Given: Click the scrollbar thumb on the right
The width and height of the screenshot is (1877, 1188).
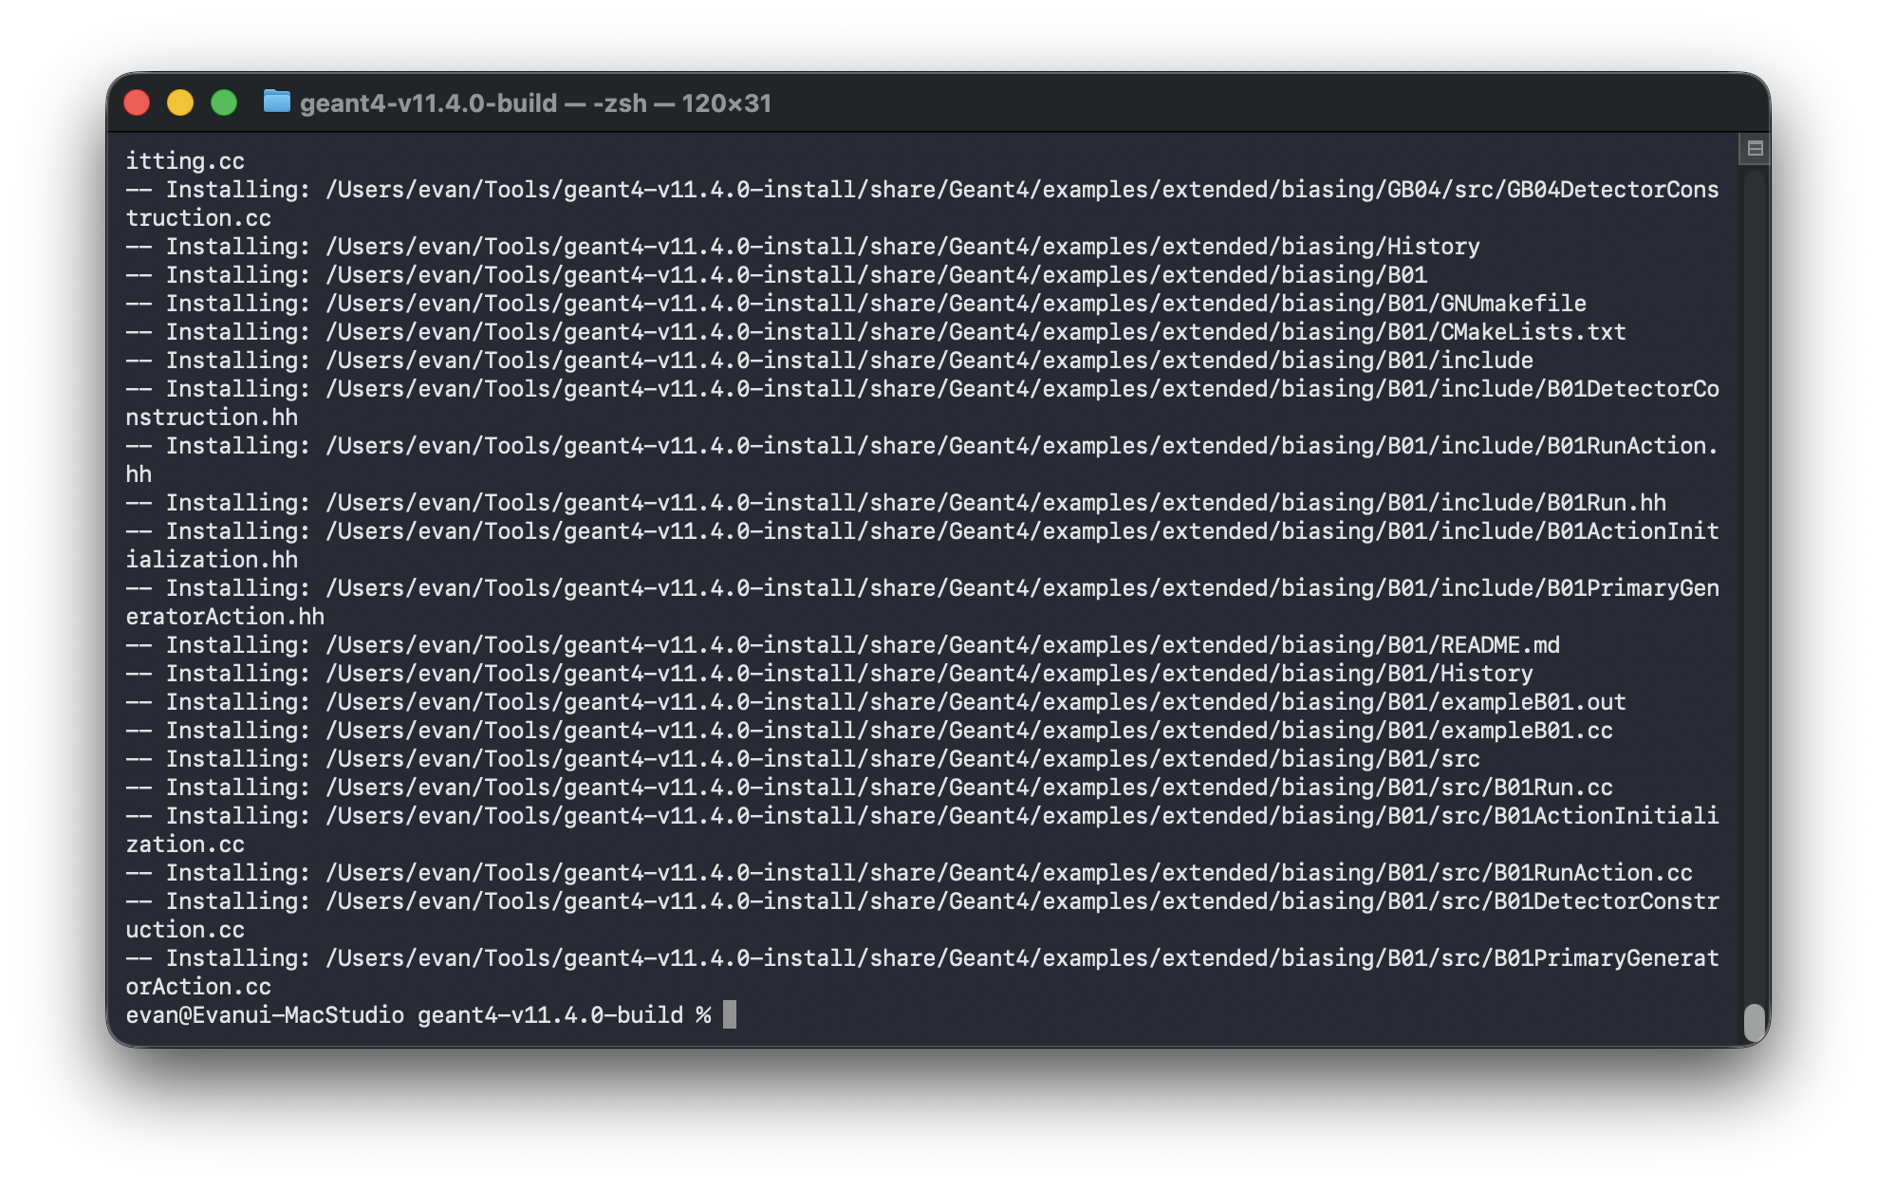Looking at the screenshot, I should pos(1753,1020).
